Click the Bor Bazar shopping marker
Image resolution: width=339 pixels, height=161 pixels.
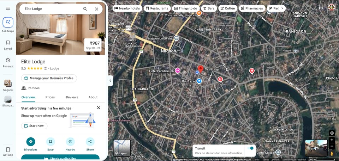coord(199,81)
